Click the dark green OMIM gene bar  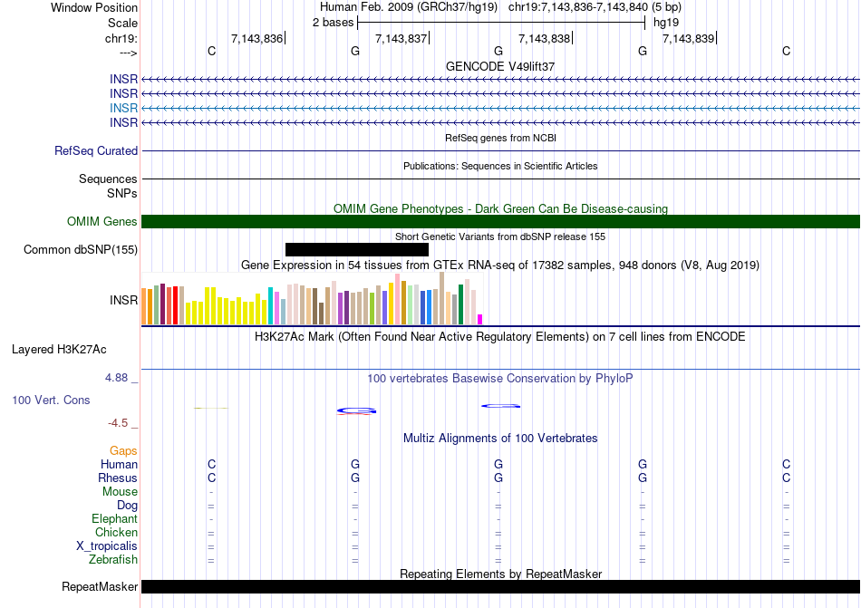coord(500,221)
